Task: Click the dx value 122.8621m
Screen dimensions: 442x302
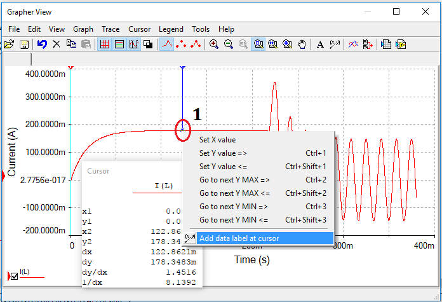Action: point(173,252)
